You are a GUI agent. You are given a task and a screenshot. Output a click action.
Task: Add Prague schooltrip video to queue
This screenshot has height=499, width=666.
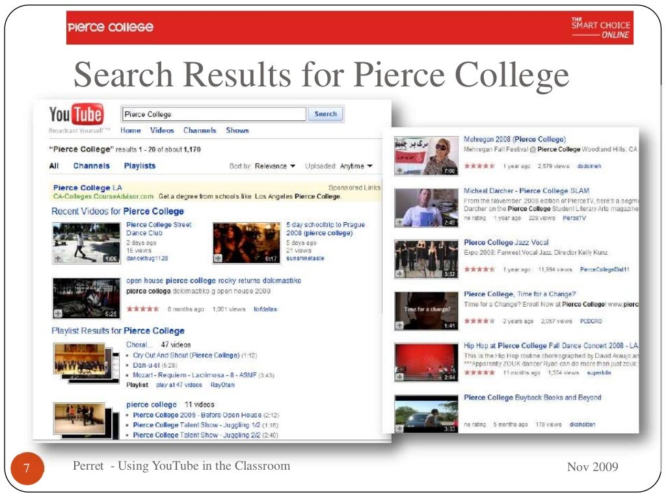tap(218, 259)
